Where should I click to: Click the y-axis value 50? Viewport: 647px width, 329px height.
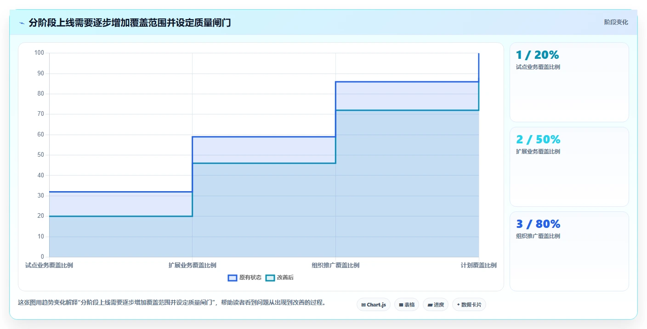(x=41, y=155)
